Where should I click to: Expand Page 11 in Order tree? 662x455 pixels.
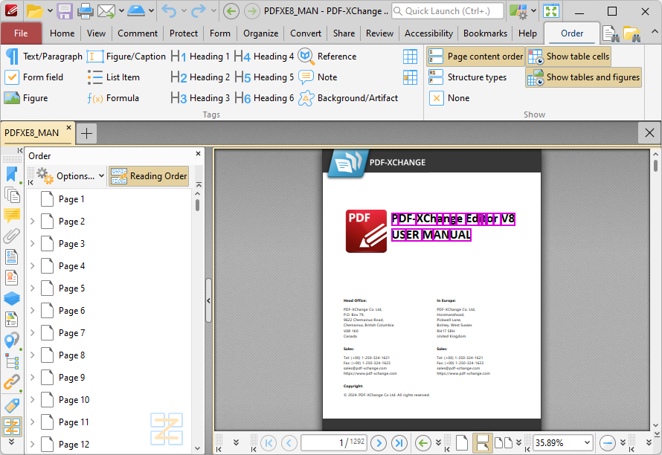33,422
